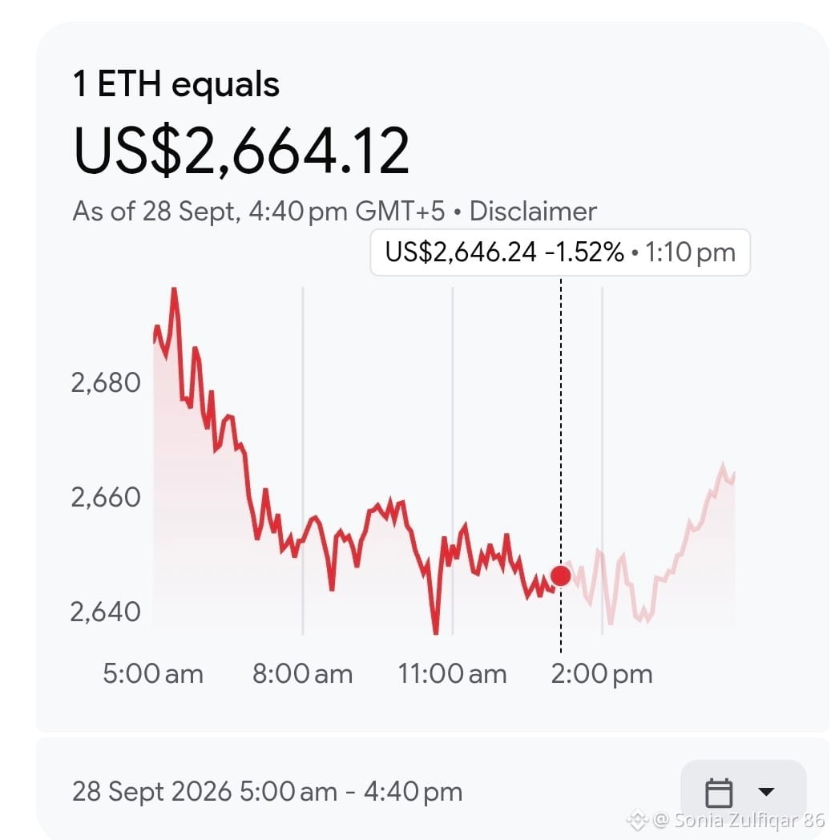
Task: Open the Disclaimer link
Action: pos(533,211)
